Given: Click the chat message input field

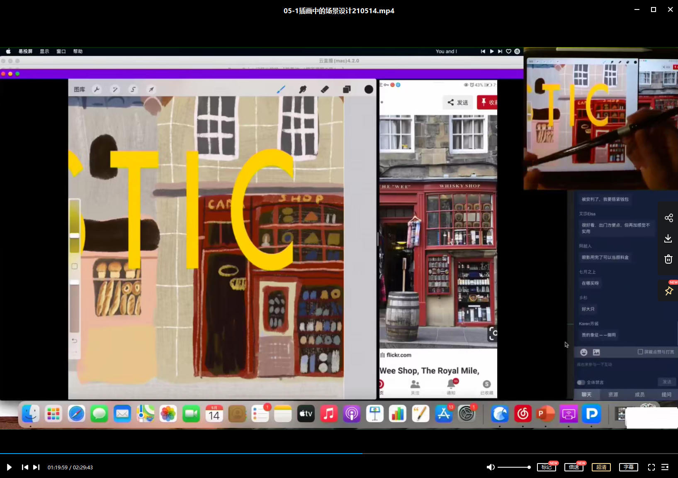Looking at the screenshot, I should pos(625,368).
